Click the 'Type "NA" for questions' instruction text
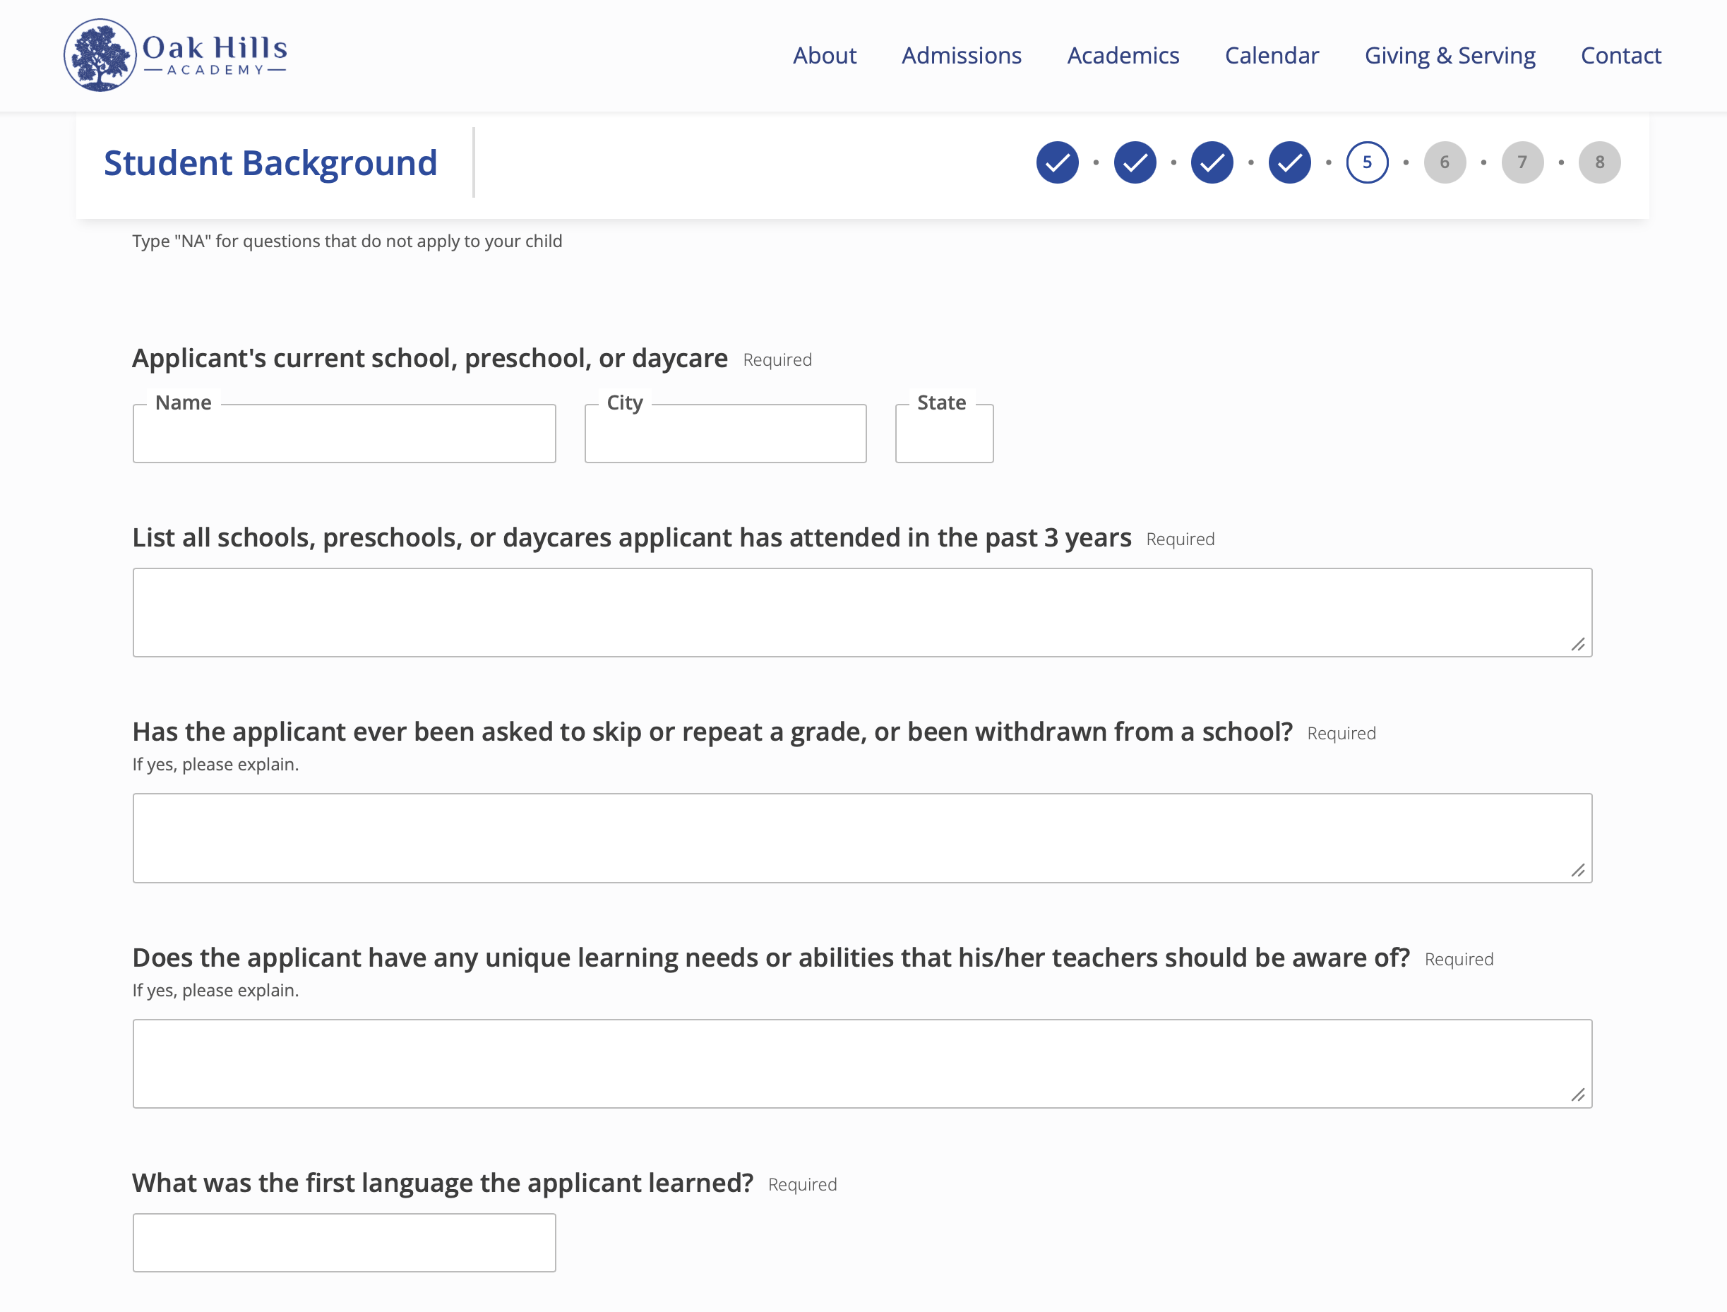This screenshot has width=1727, height=1312. (347, 241)
